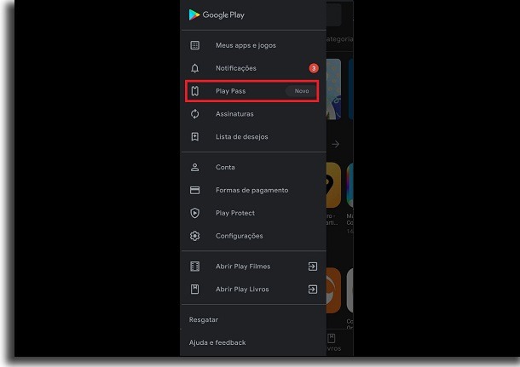Open Lista de desejos
The image size is (520, 367).
(x=253, y=137)
